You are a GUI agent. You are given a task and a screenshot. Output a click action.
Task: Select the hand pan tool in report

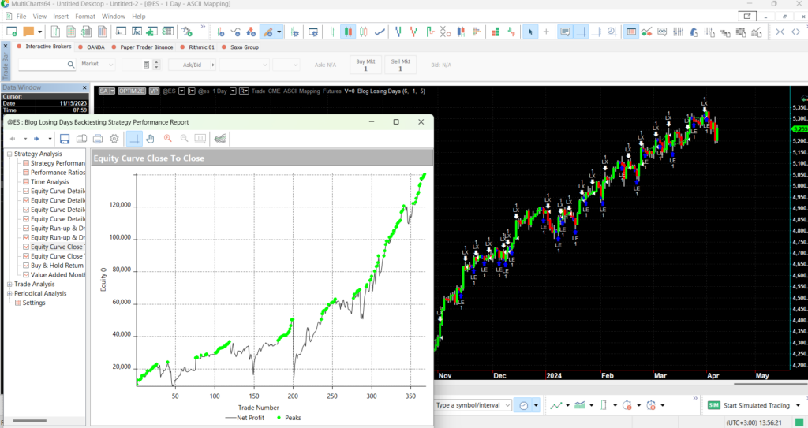(151, 139)
